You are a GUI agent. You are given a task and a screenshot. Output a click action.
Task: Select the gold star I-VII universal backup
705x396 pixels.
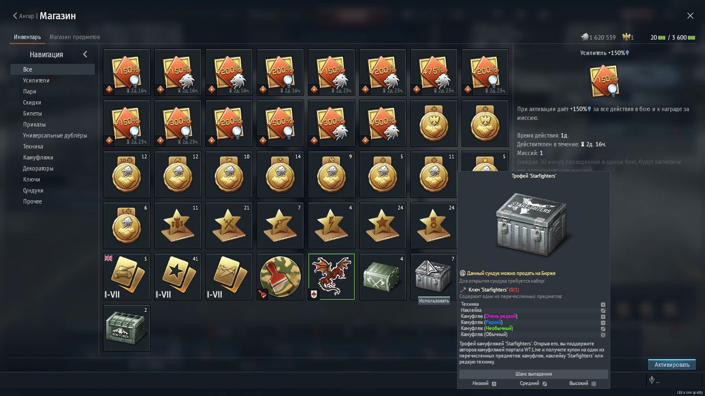click(177, 277)
